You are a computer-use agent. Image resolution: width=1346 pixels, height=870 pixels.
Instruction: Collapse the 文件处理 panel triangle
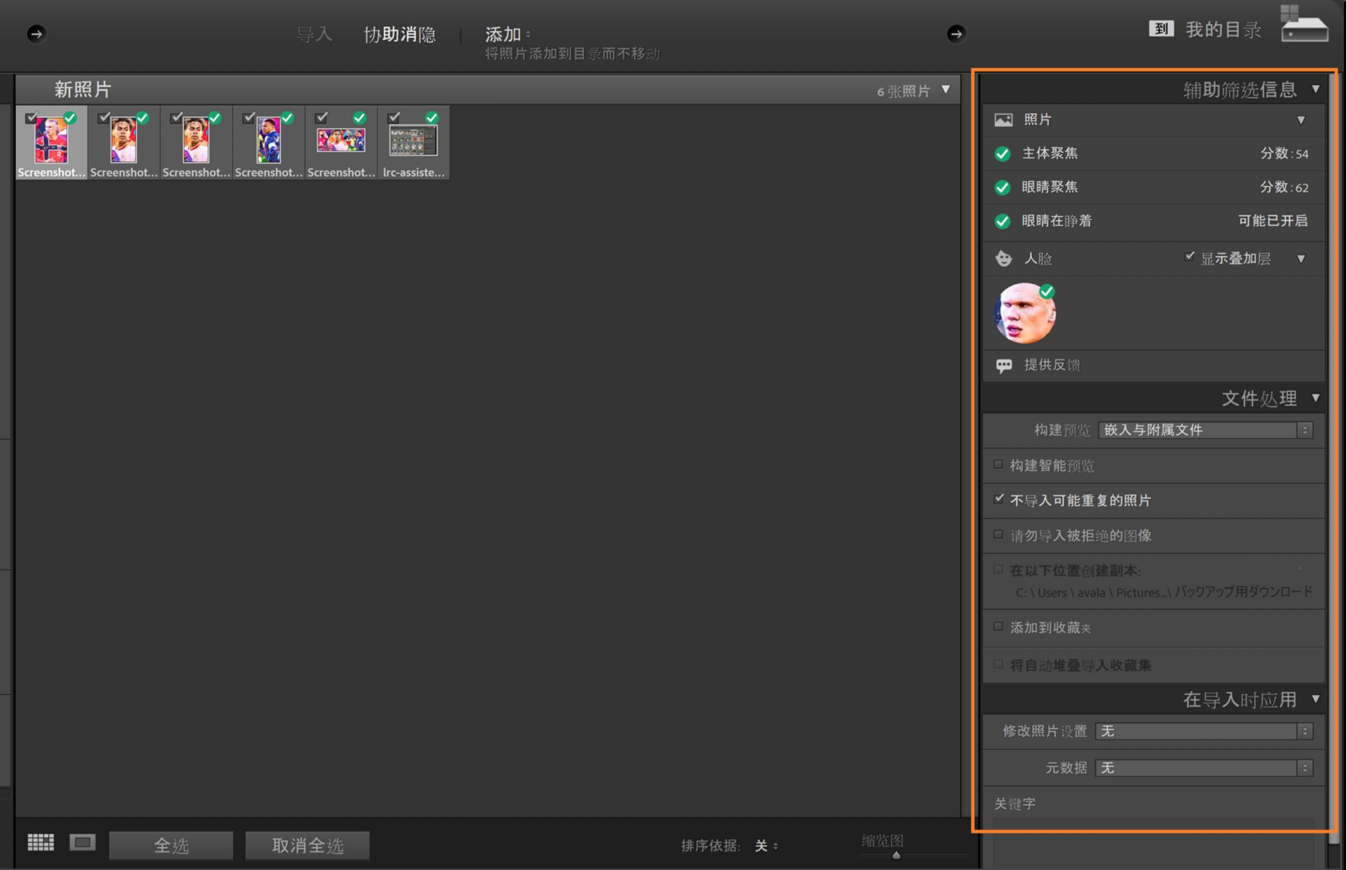click(x=1315, y=398)
